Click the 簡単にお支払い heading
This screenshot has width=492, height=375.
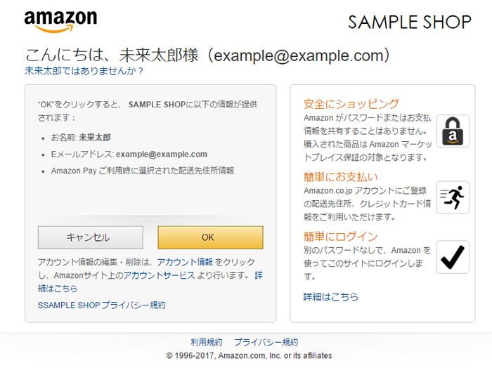click(x=341, y=177)
